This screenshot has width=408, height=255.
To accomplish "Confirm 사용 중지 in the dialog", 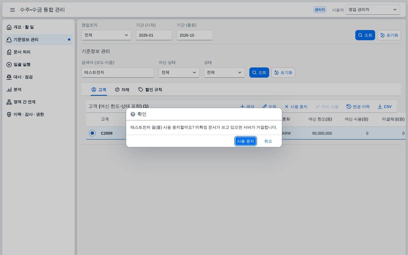I will 245,141.
